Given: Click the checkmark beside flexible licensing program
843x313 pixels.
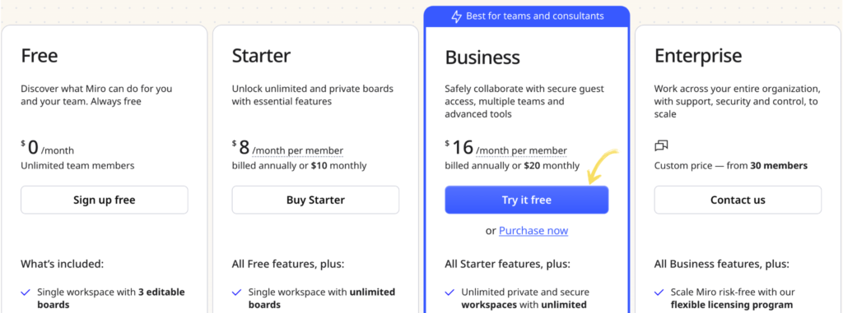Looking at the screenshot, I should coord(659,292).
